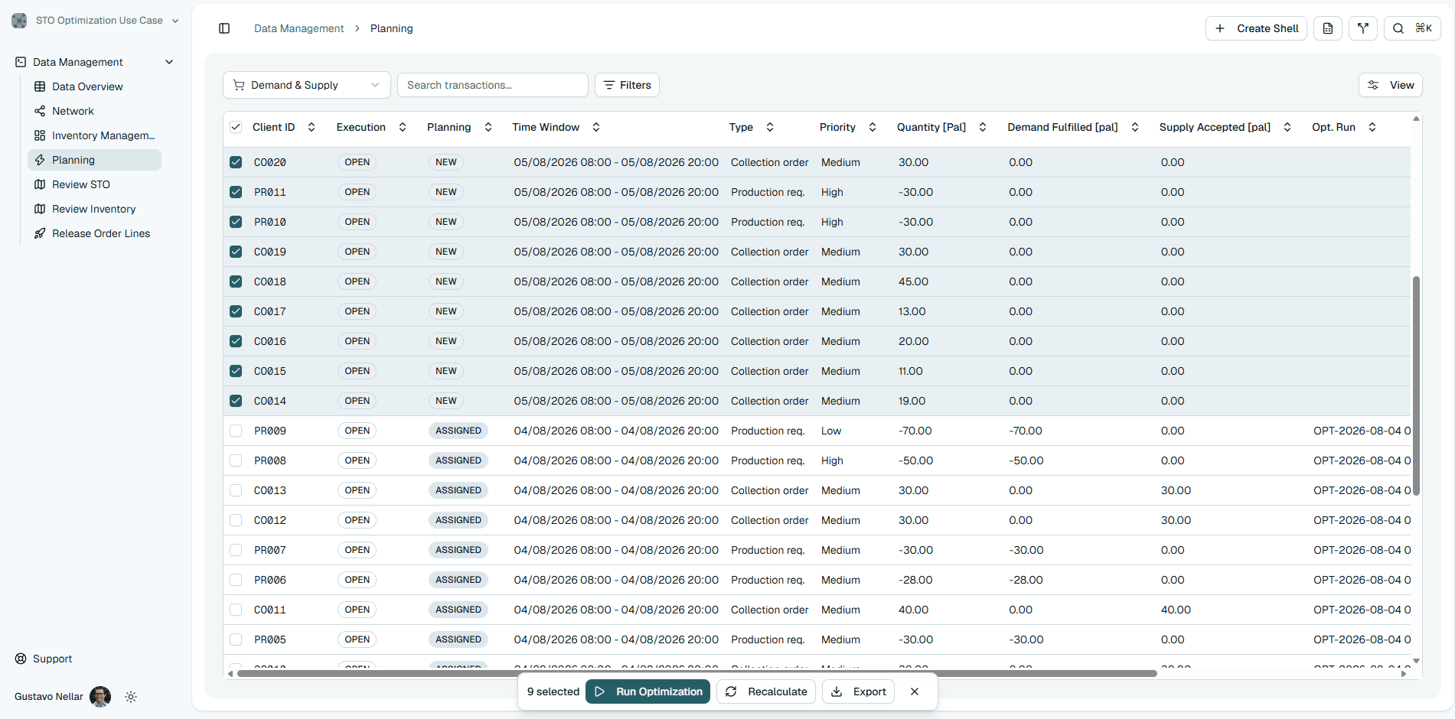1455x719 pixels.
Task: Click Data Management breadcrumb link
Action: [x=299, y=28]
